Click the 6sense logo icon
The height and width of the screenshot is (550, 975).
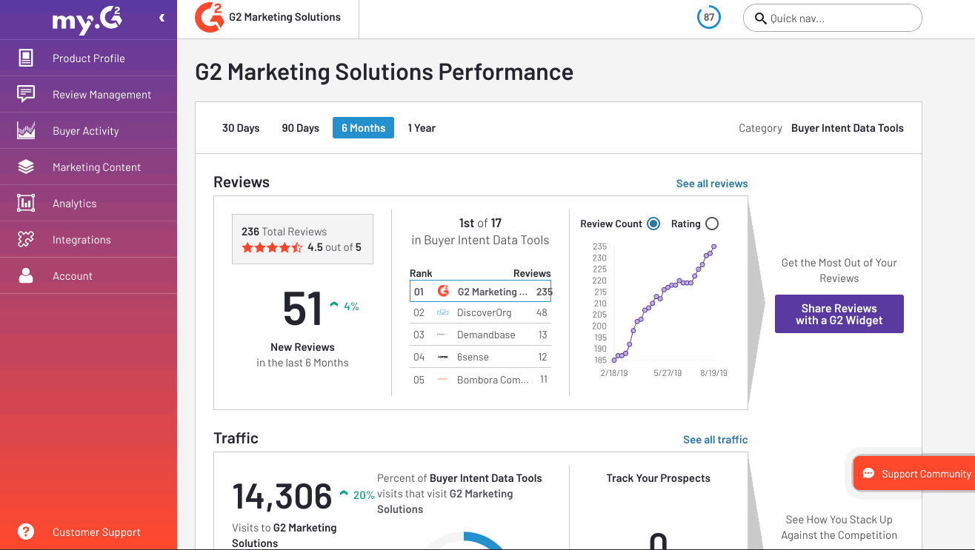point(442,357)
